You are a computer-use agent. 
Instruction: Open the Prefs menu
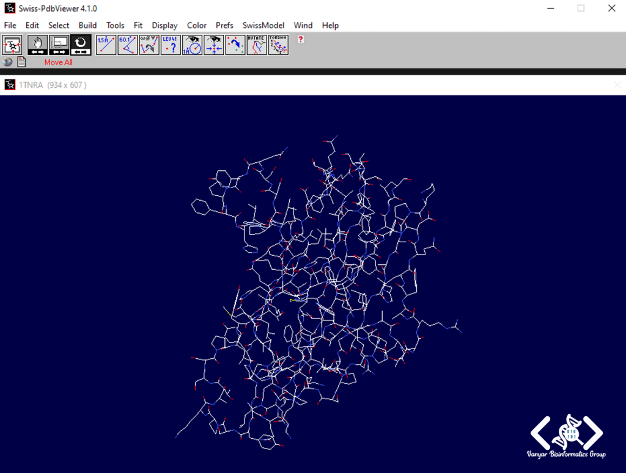(x=224, y=25)
